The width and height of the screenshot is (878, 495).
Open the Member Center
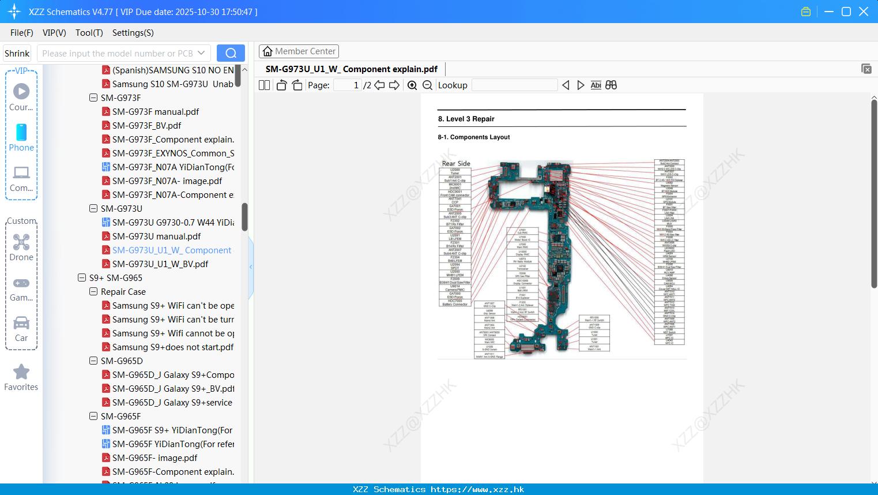tap(299, 51)
